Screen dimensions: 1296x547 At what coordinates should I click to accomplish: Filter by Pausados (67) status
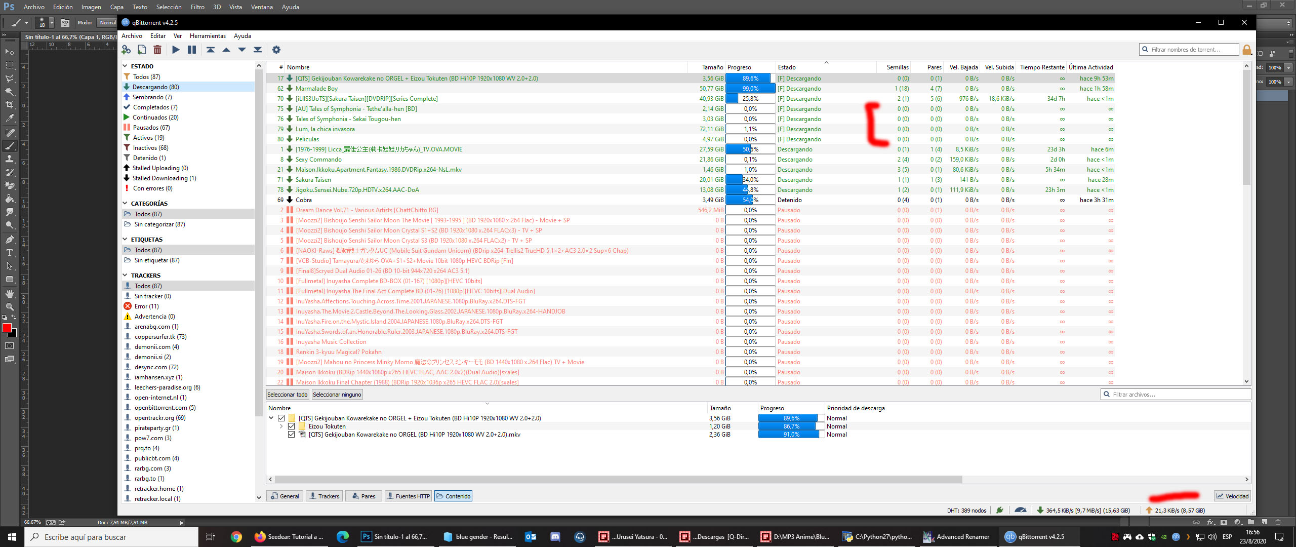[151, 127]
